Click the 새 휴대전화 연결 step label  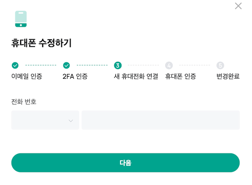point(136,76)
